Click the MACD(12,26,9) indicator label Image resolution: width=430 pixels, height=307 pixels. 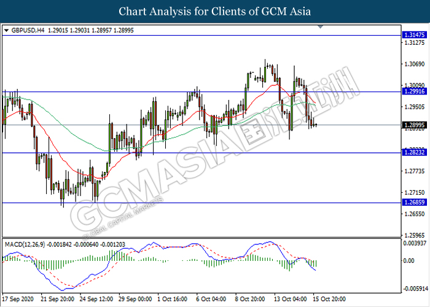(25, 244)
